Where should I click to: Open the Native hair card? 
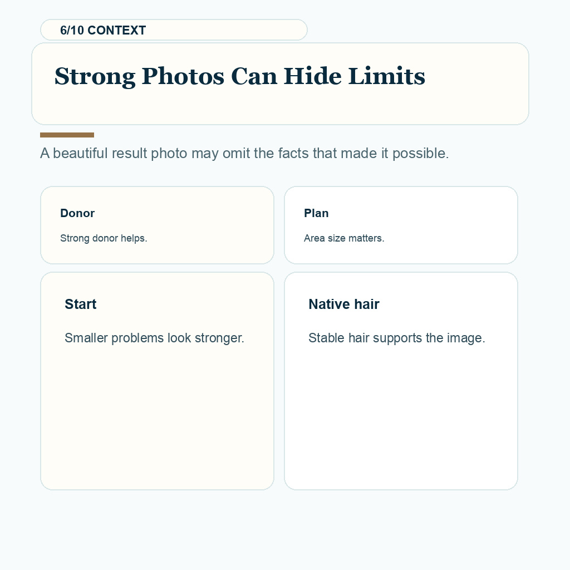[x=401, y=381]
